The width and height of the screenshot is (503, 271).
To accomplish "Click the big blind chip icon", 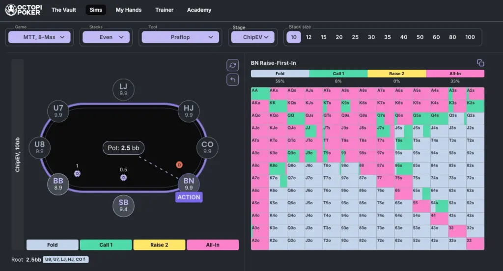I will [77, 174].
